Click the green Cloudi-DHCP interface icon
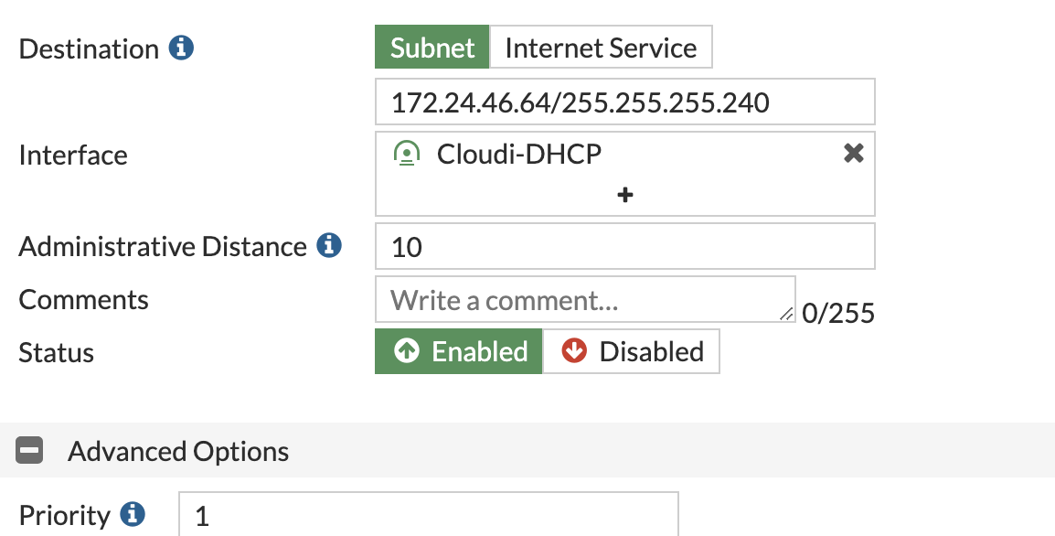This screenshot has height=536, width=1055. point(407,154)
